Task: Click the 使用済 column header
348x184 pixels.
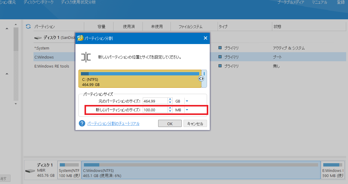Action: click(129, 27)
